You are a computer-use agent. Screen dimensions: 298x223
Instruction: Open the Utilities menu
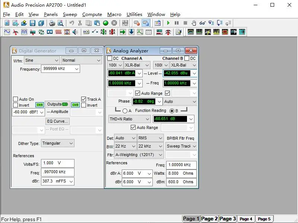point(134,14)
